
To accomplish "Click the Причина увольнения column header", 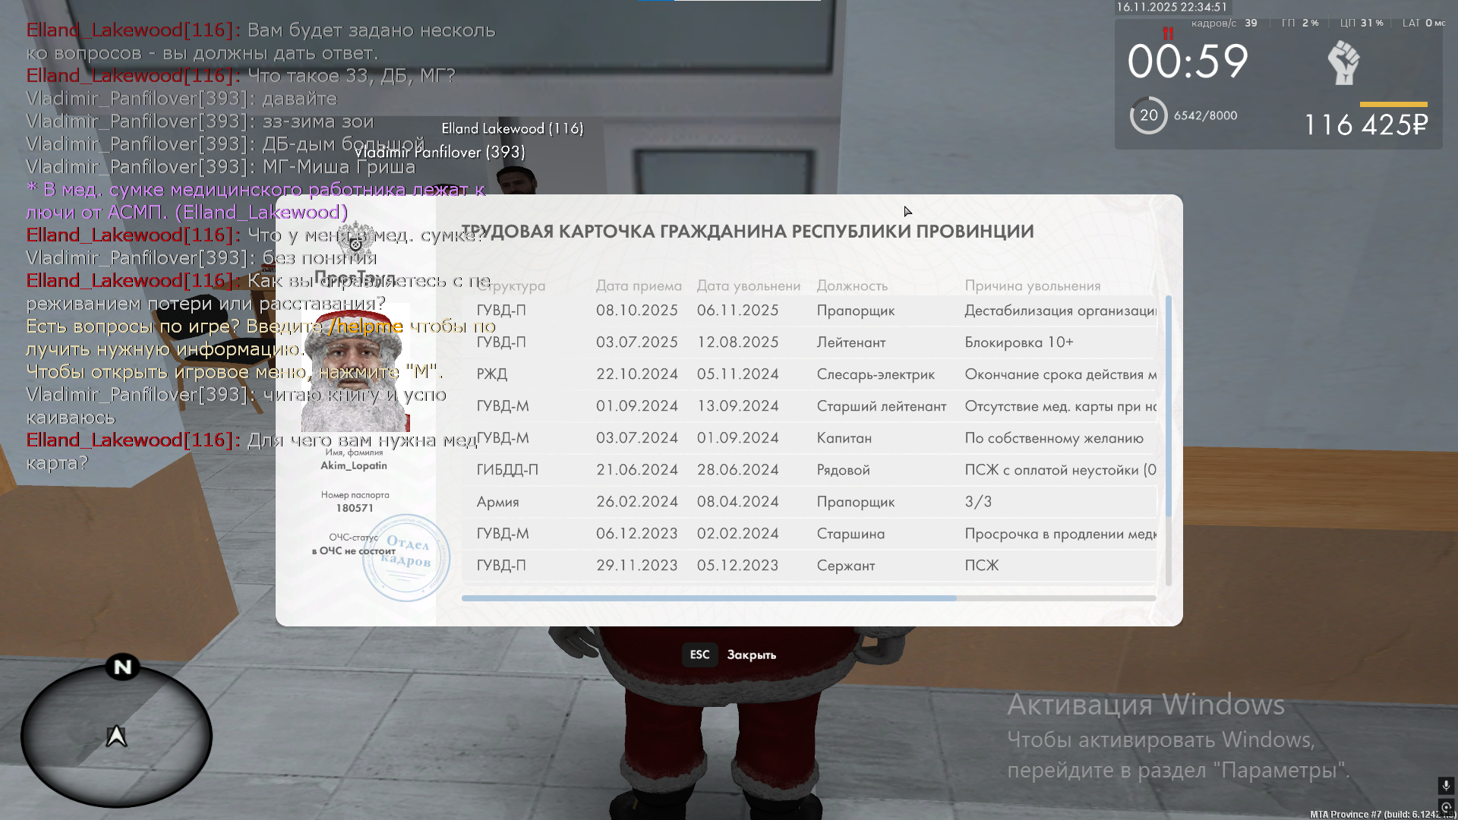I will click(1032, 286).
